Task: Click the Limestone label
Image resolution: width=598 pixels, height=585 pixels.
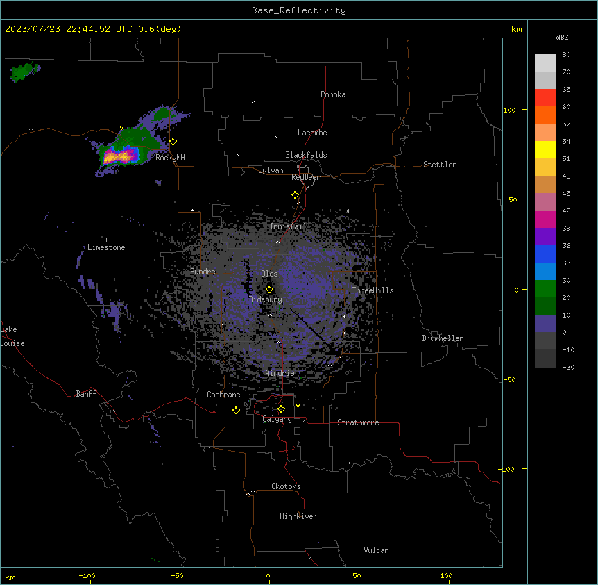Action: click(106, 247)
